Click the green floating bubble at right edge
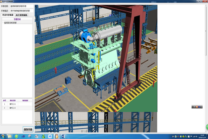Viewport: 208px width, 139px height. tap(207, 127)
